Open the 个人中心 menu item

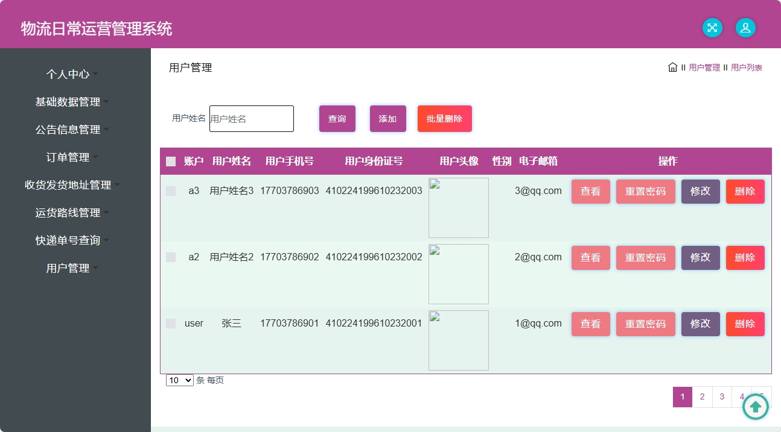(x=68, y=74)
